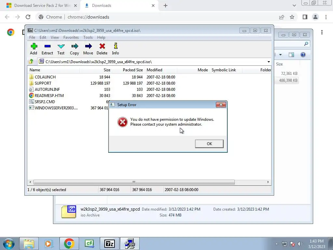The width and height of the screenshot is (333, 250).
Task: Bookmark this page with the star icon
Action: coord(292,17)
